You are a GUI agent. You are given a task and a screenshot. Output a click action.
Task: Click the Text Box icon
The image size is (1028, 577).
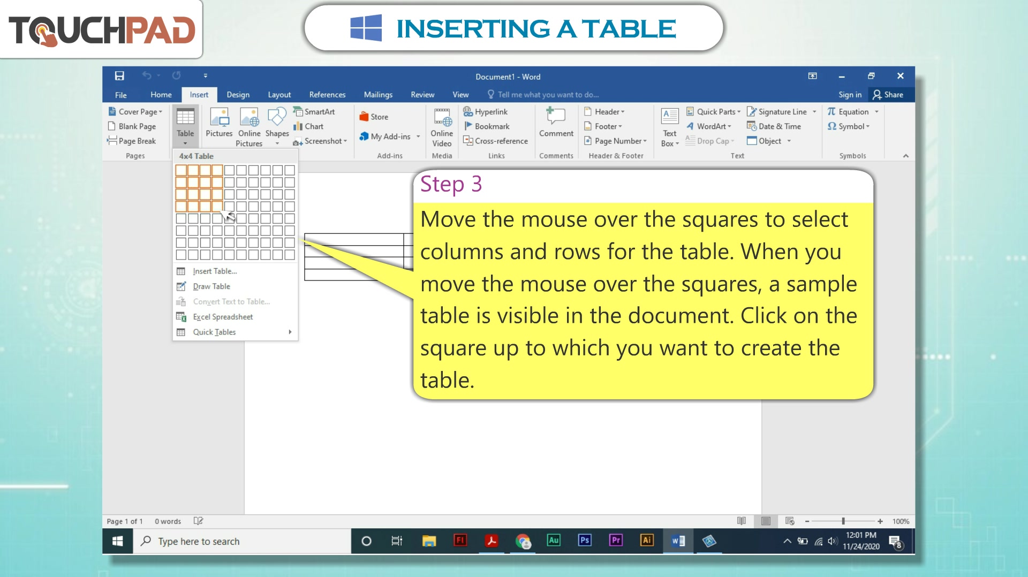[x=670, y=117]
